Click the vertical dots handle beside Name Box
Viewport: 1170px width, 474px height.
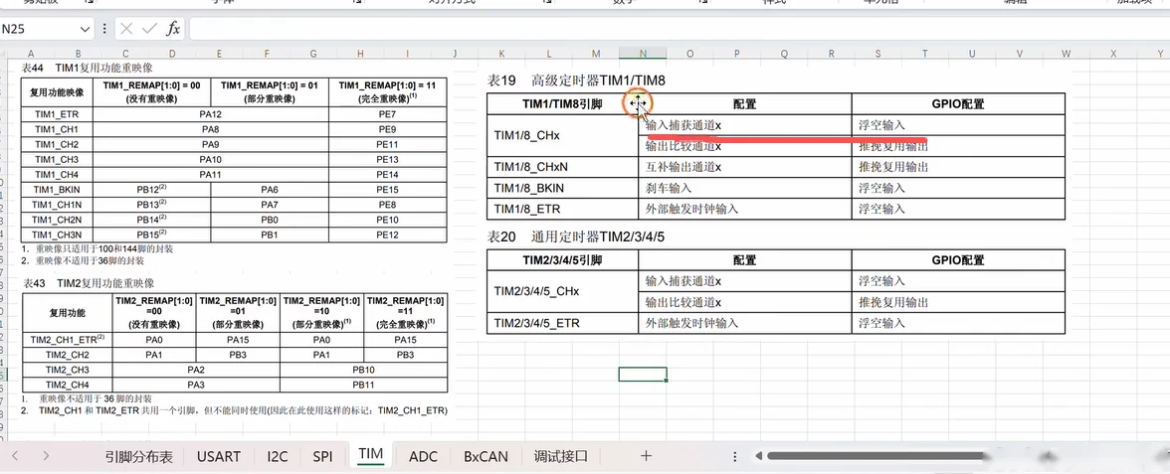click(x=103, y=29)
